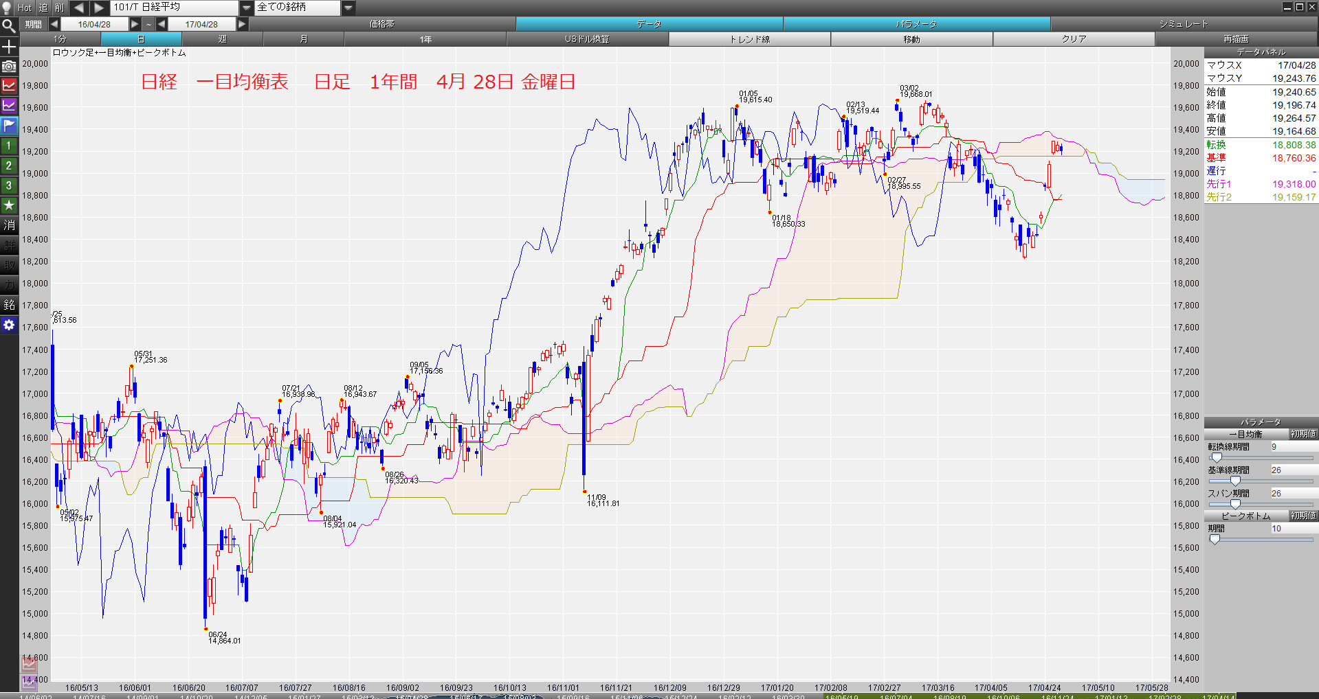Open the 101/T 日経平均 symbol dropdown arrow
1319x699 pixels.
tap(247, 8)
